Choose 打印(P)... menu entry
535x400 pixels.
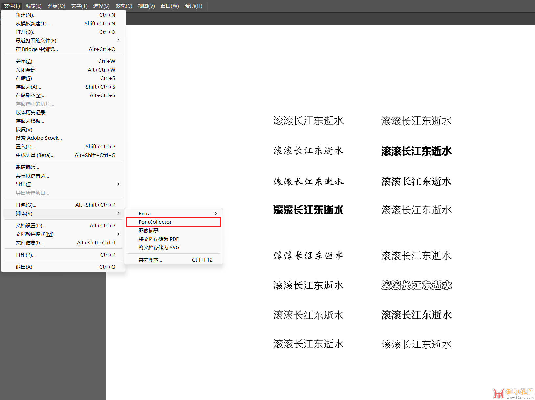[63, 255]
